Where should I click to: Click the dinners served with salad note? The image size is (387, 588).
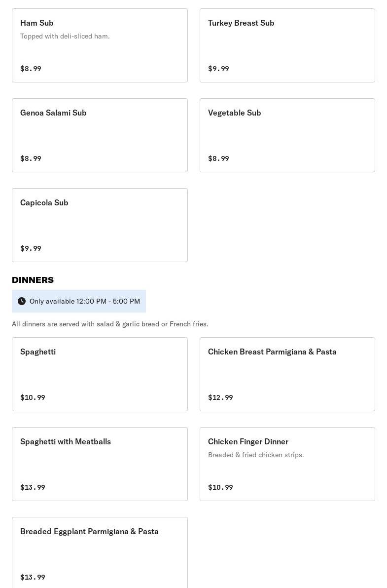click(x=110, y=324)
